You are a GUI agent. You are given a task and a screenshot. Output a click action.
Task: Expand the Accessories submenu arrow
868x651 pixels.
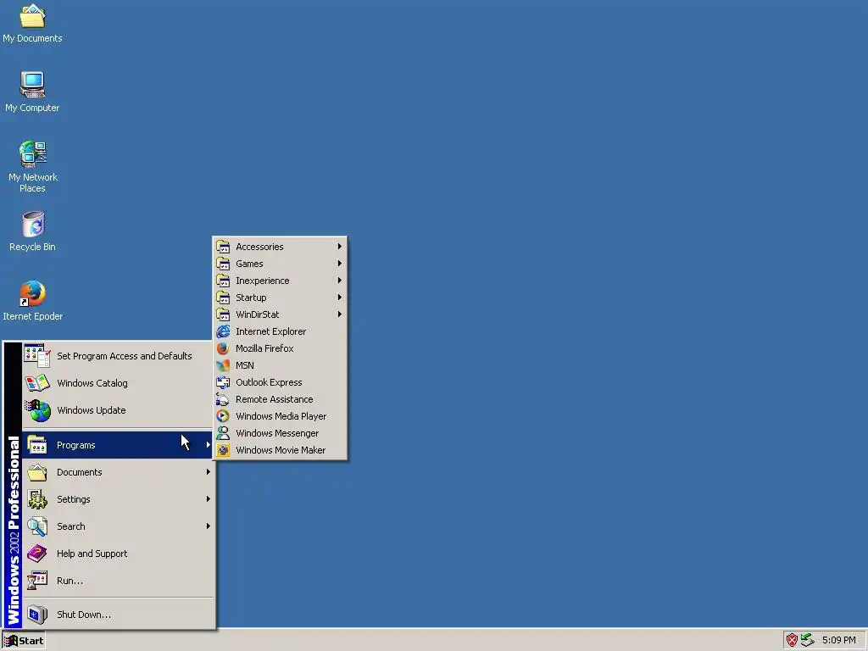click(339, 247)
